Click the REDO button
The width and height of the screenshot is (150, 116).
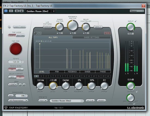[23, 27]
